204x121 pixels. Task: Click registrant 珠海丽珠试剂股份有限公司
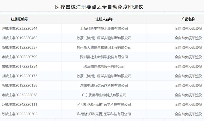[104, 66]
